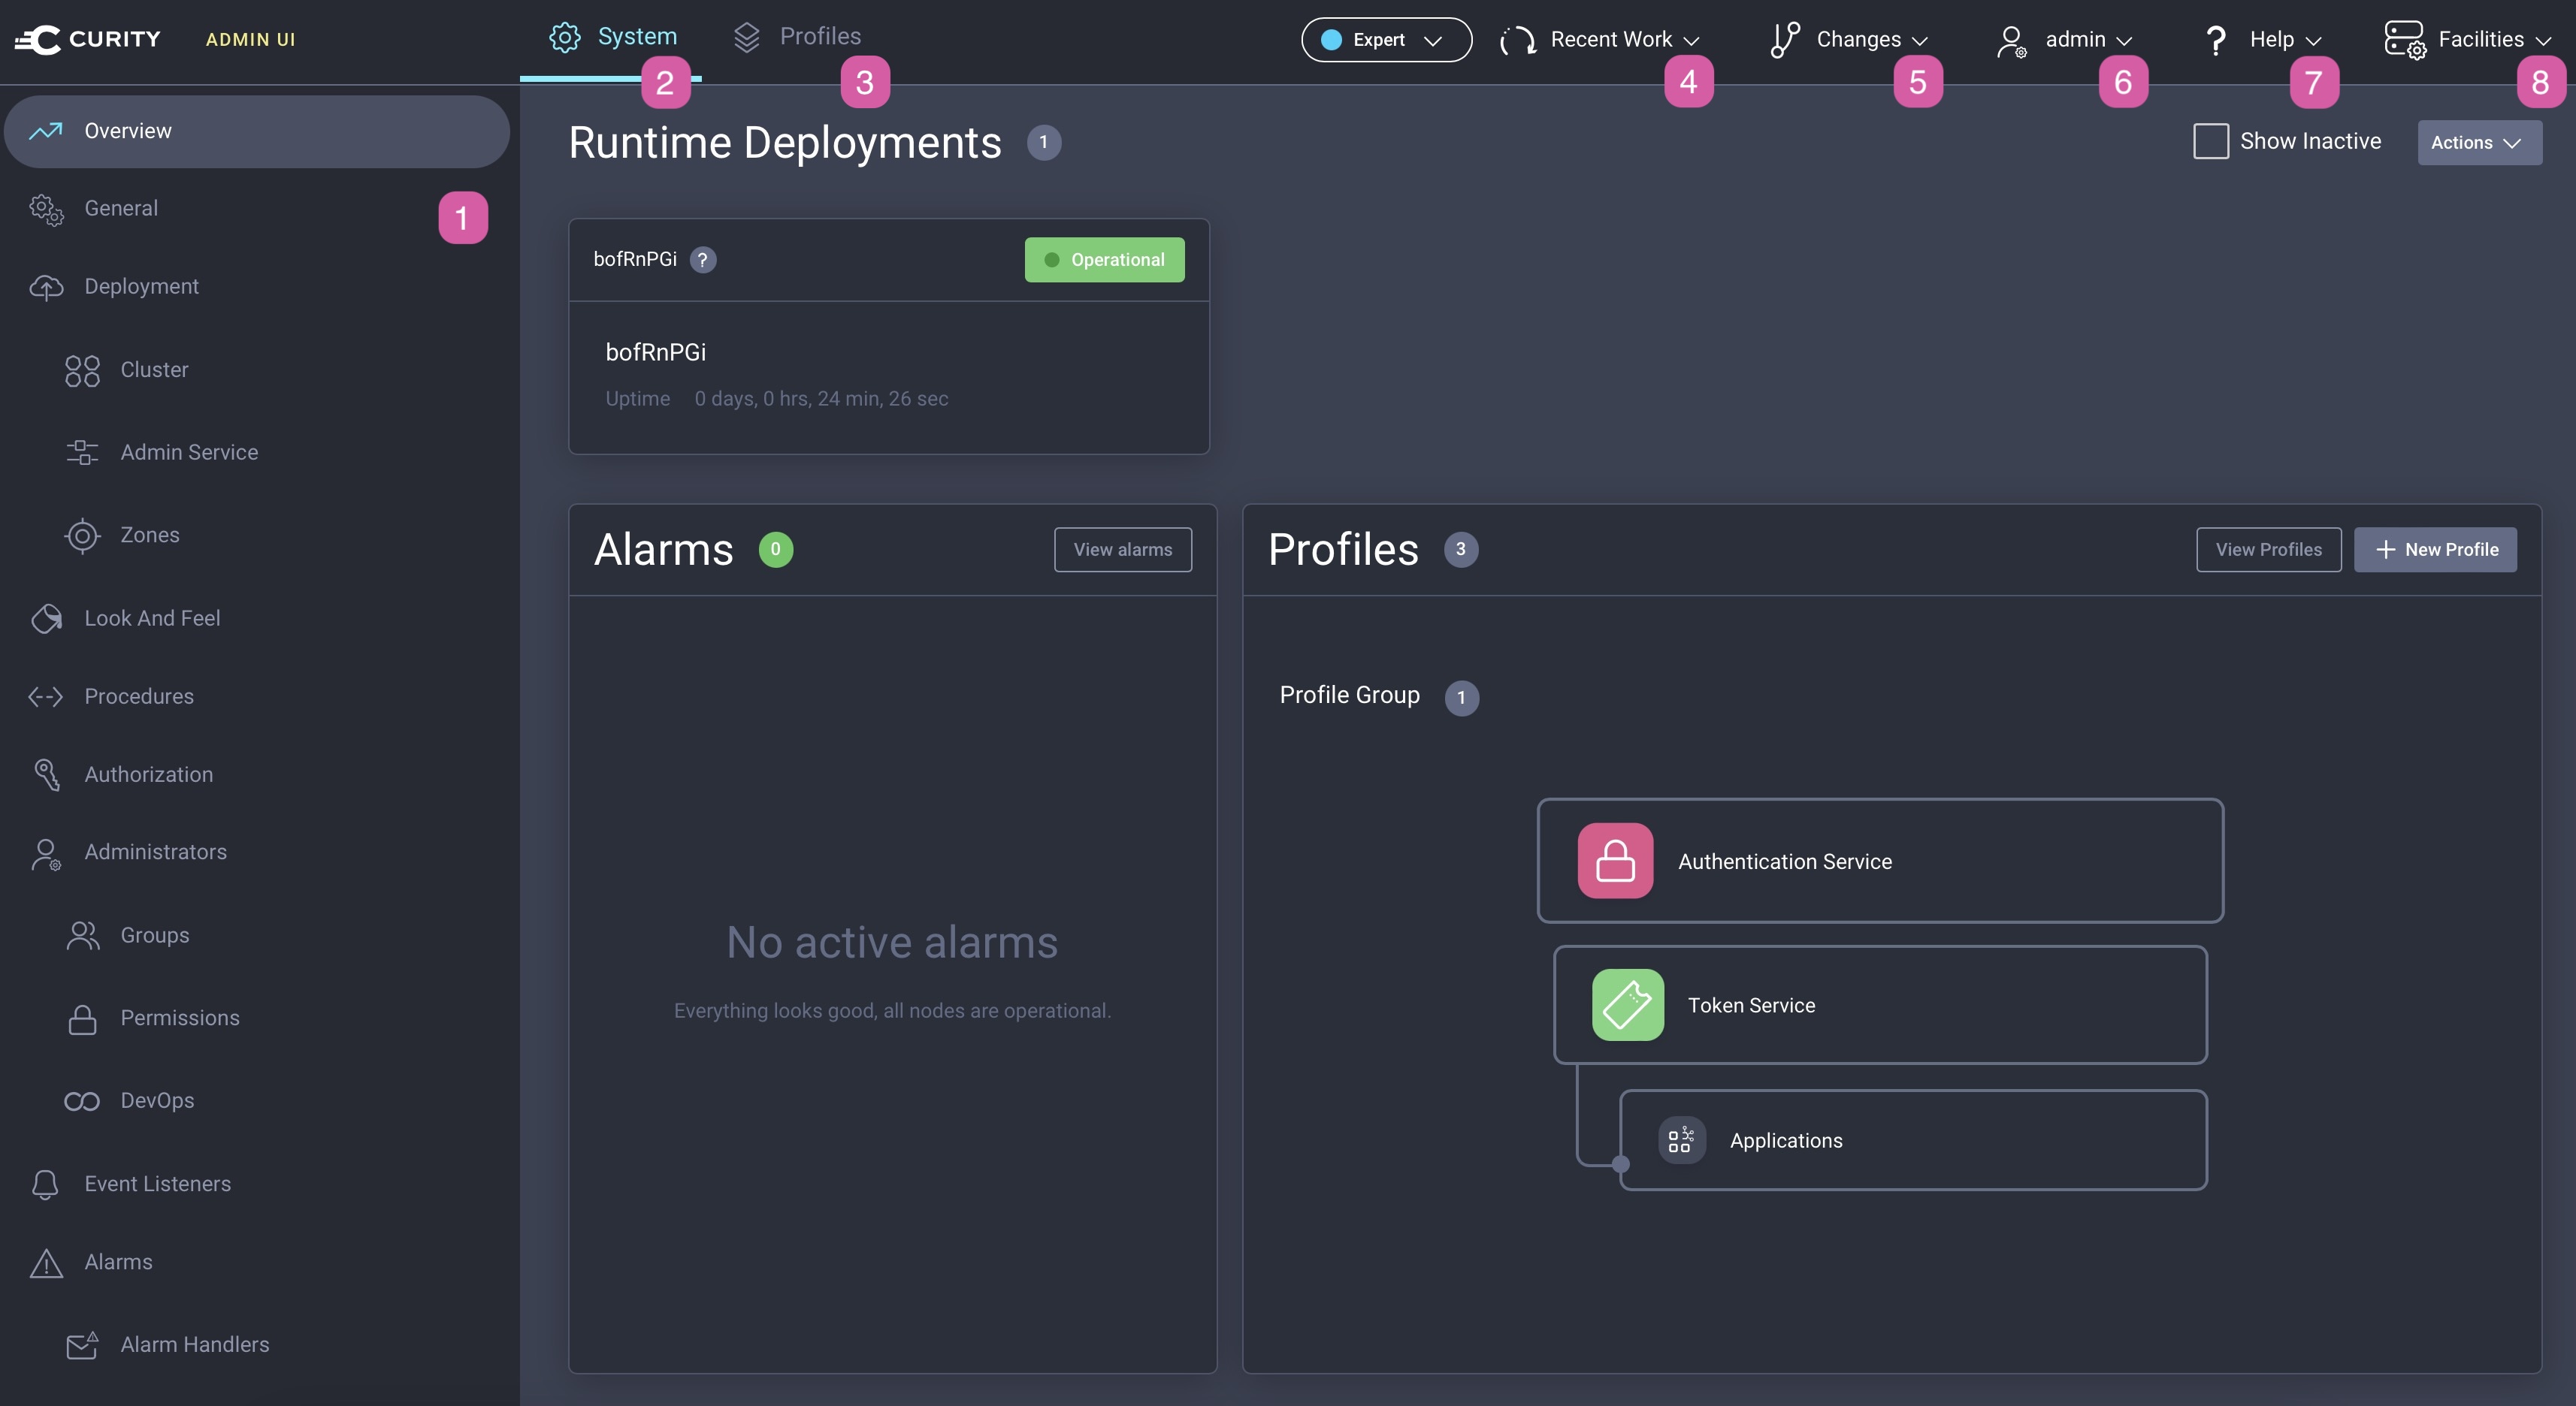Viewport: 2576px width, 1406px height.
Task: Open the Token Service profile card
Action: click(x=1880, y=1004)
